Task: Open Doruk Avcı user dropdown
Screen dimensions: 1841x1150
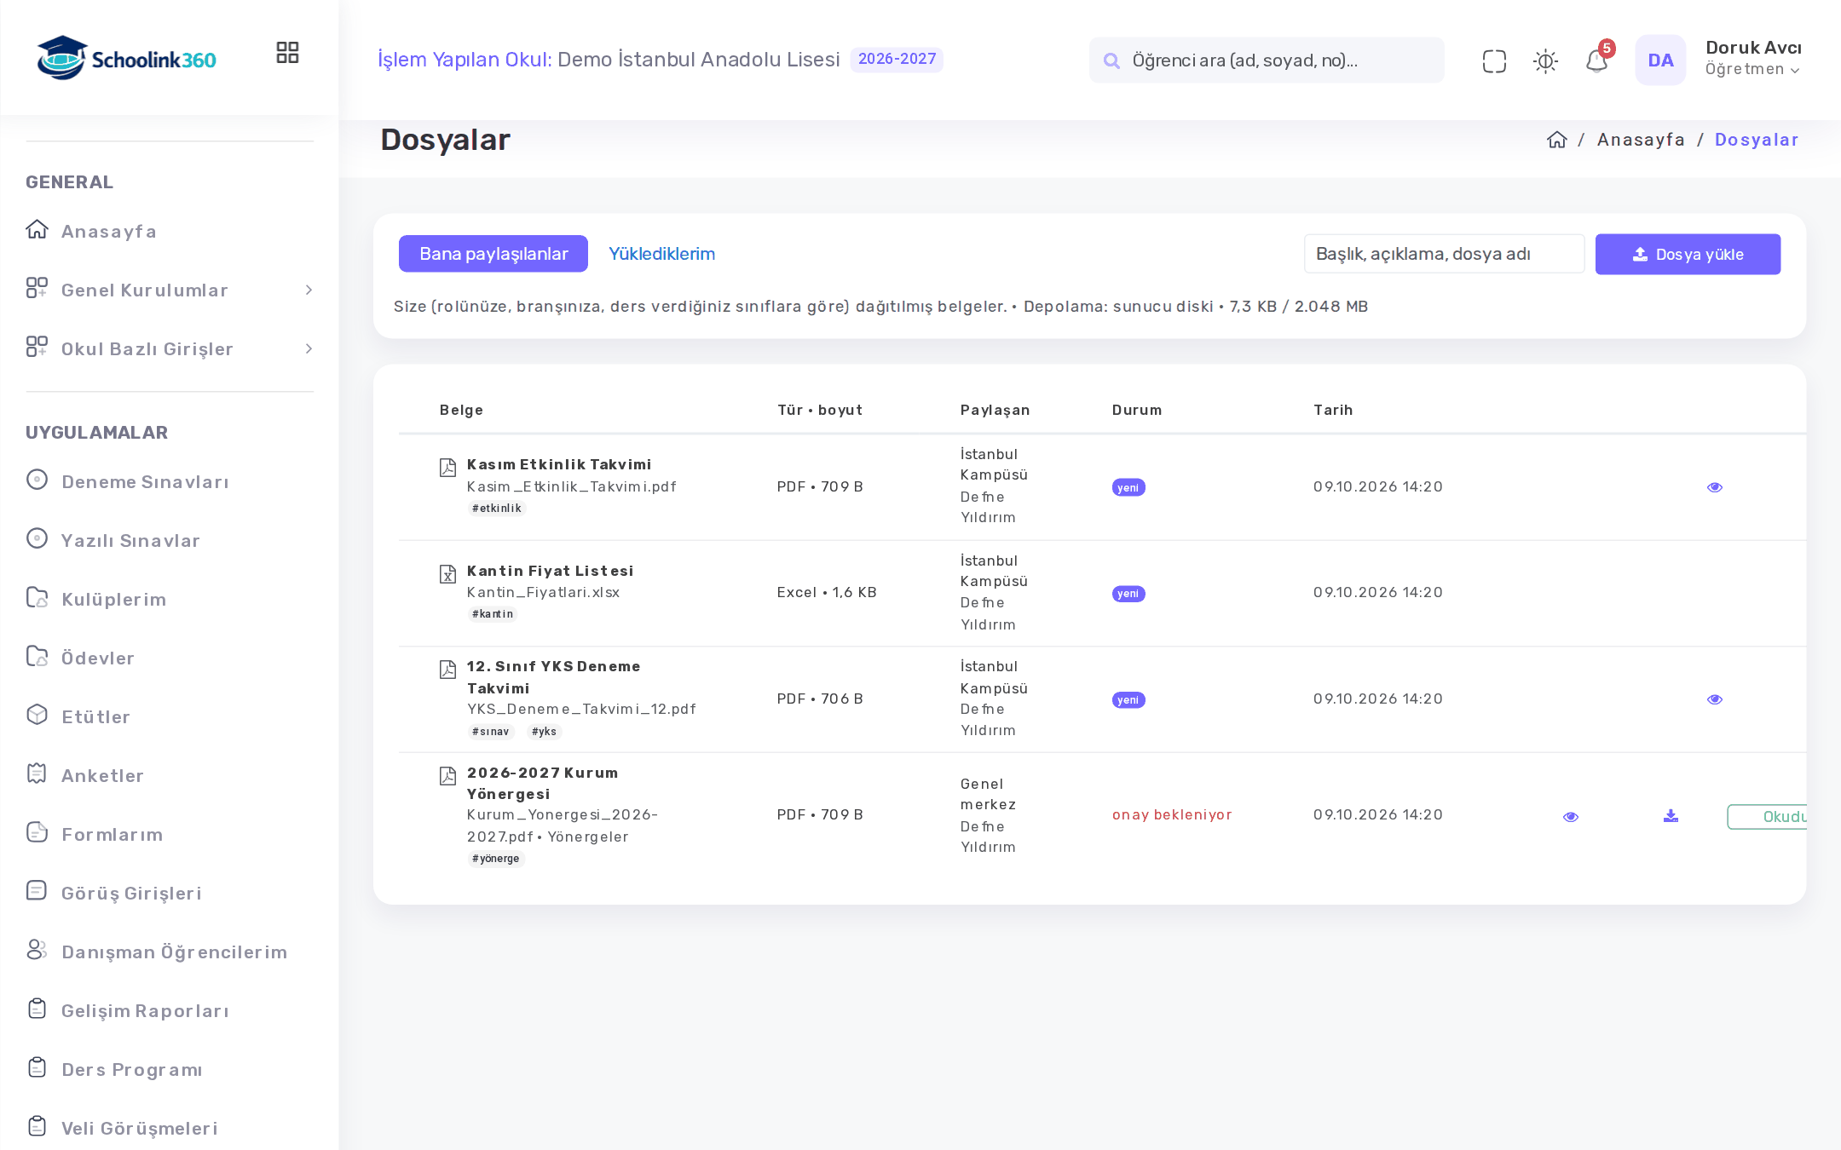Action: point(1753,58)
